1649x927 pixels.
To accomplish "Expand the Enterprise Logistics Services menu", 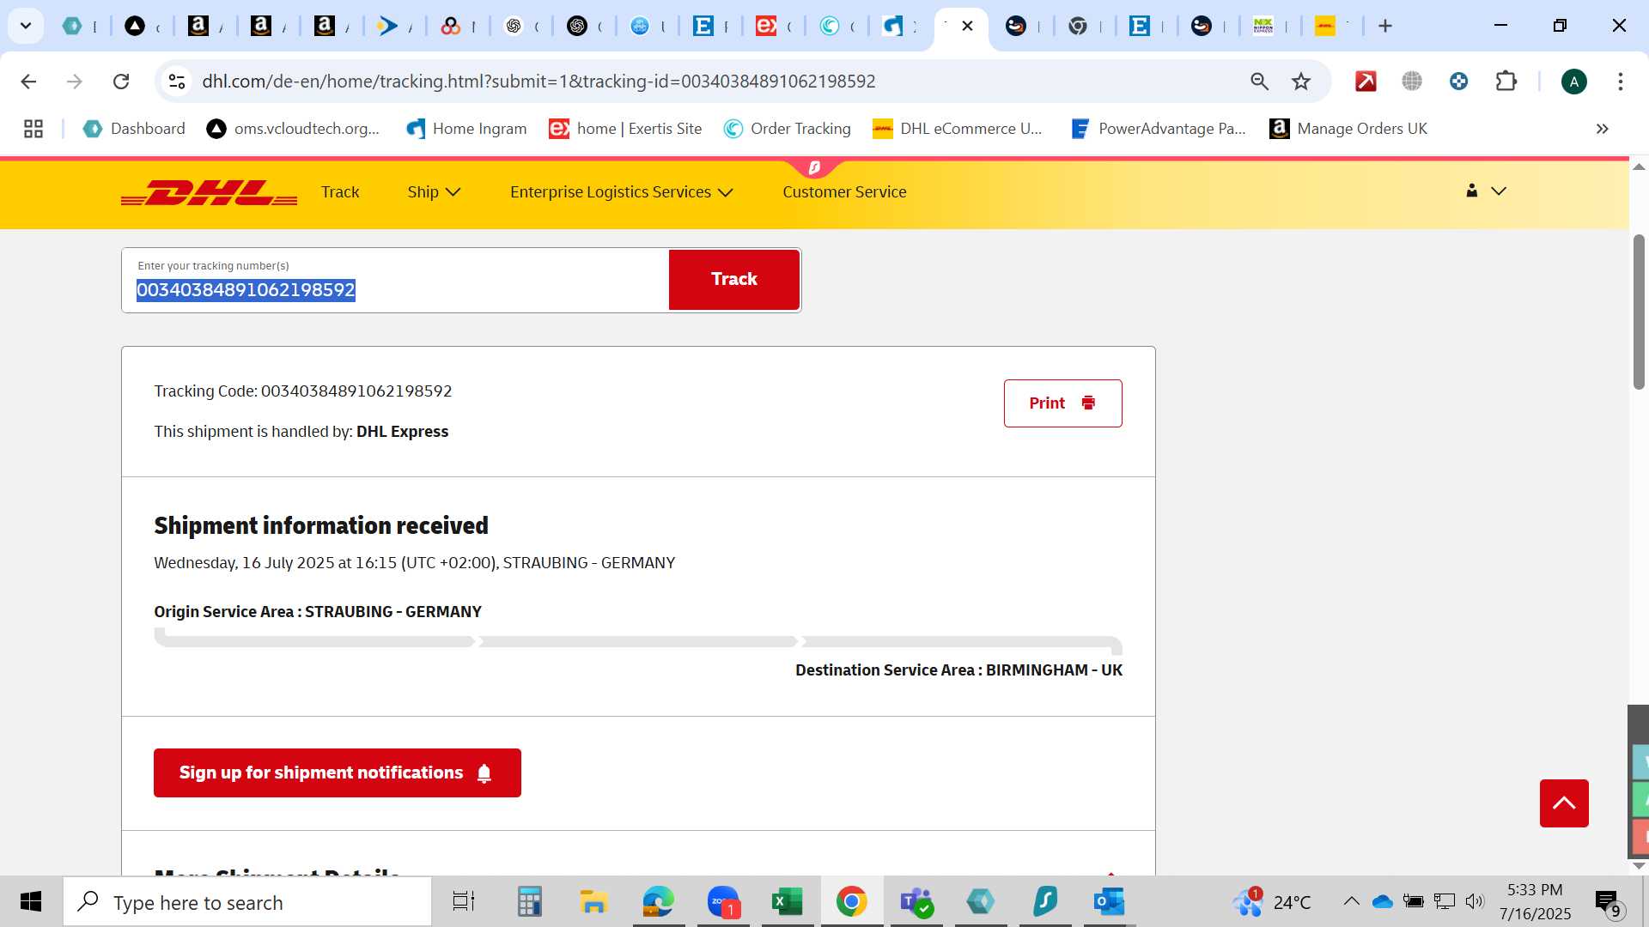I will click(x=621, y=192).
